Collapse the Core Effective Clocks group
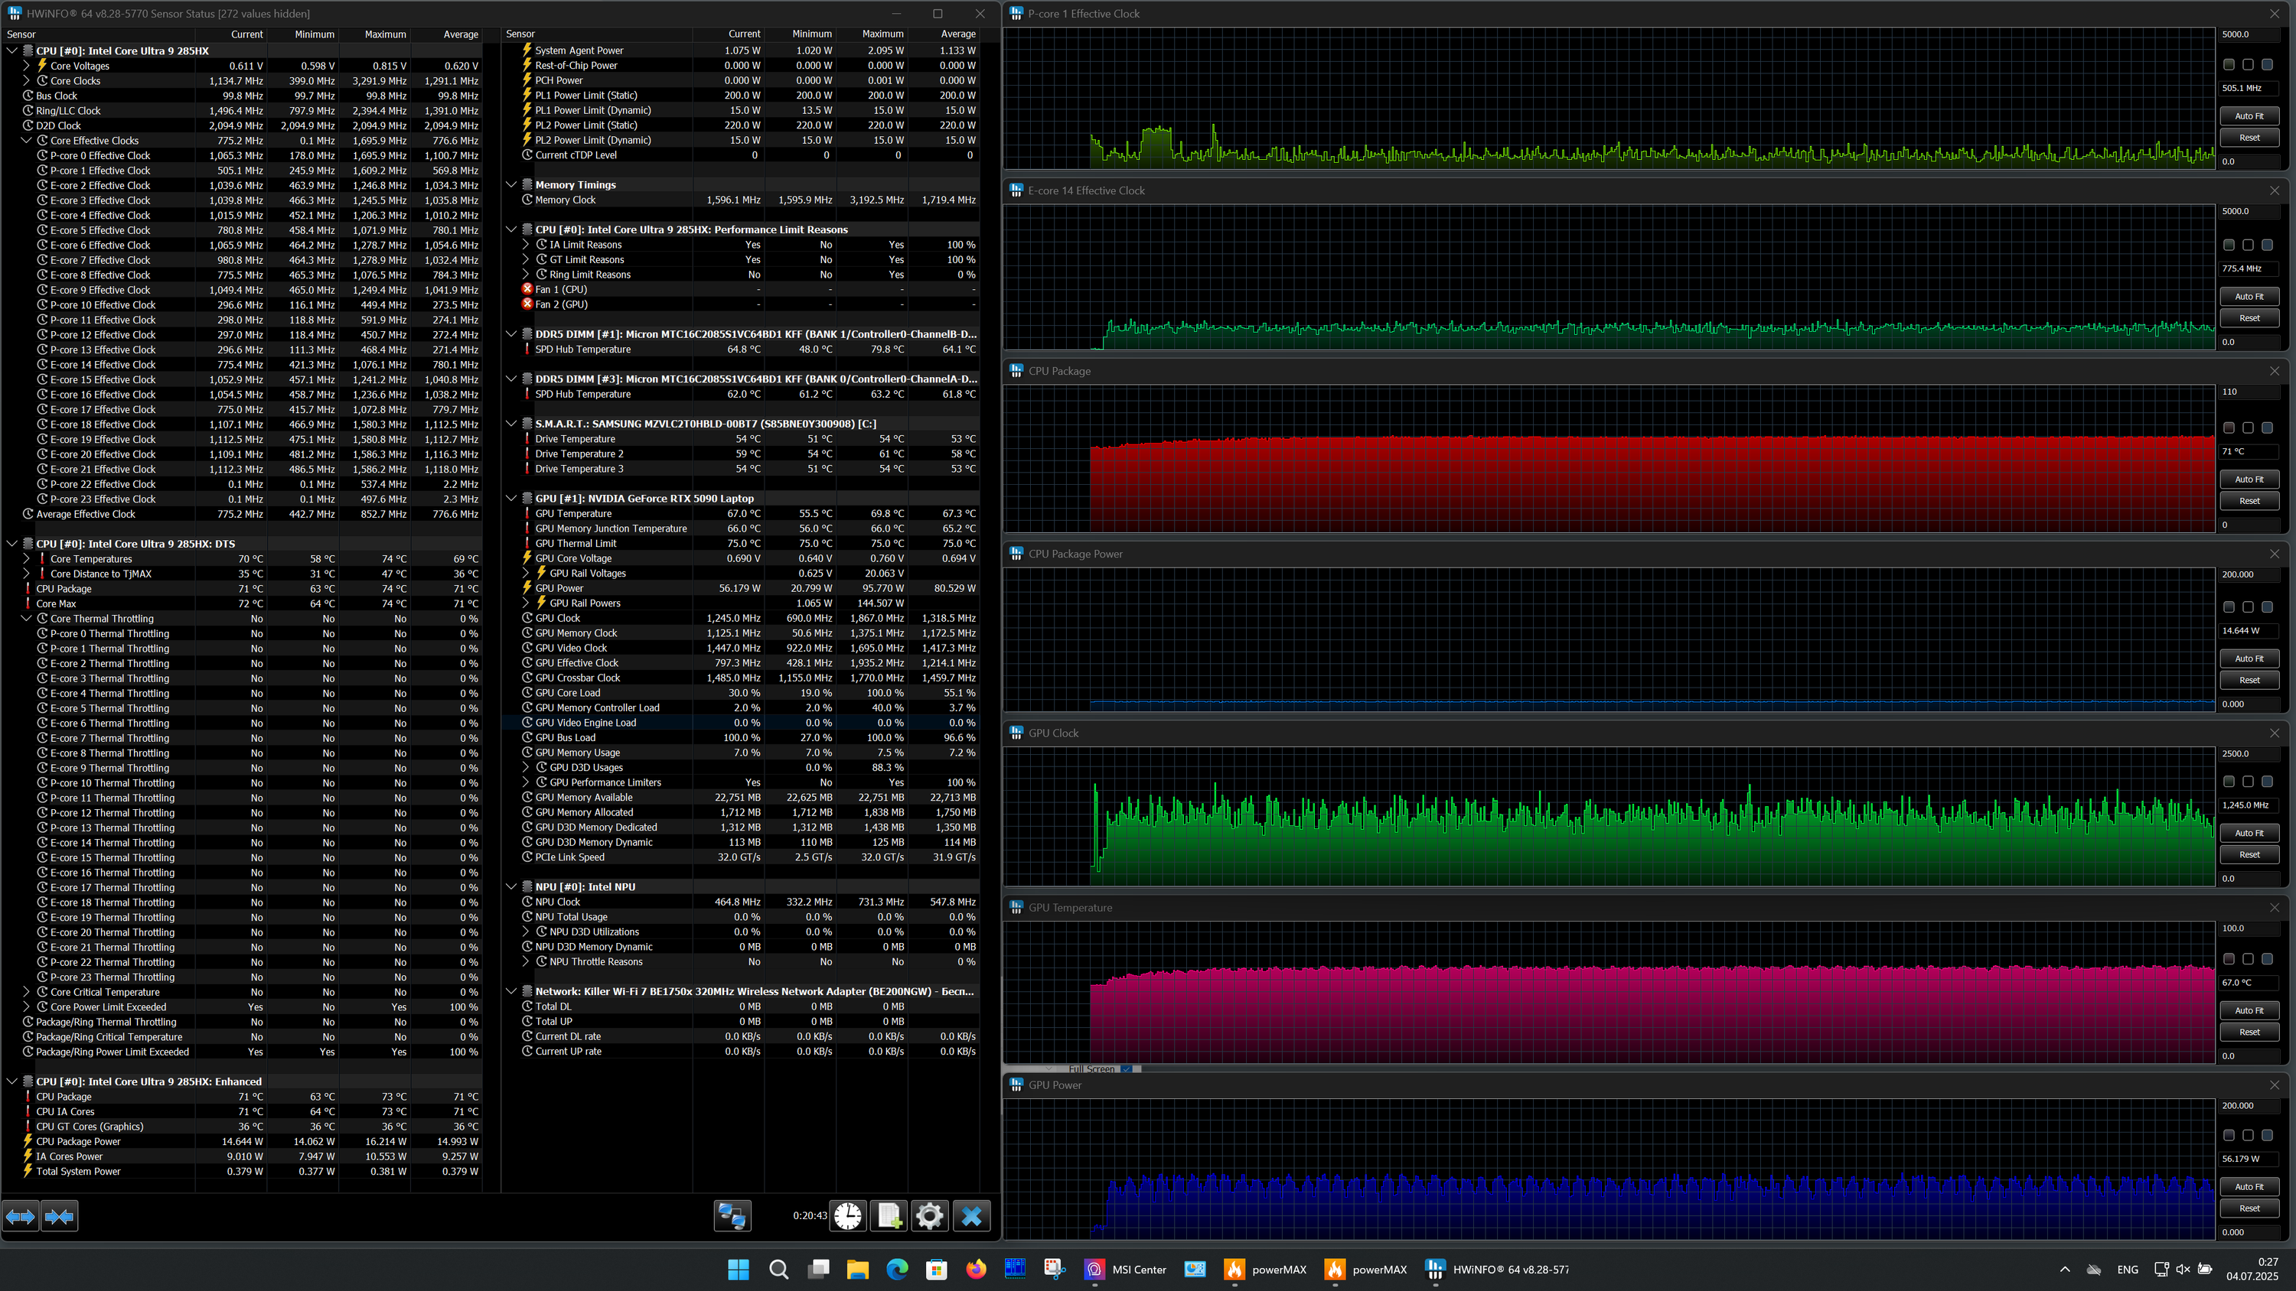 (x=27, y=141)
